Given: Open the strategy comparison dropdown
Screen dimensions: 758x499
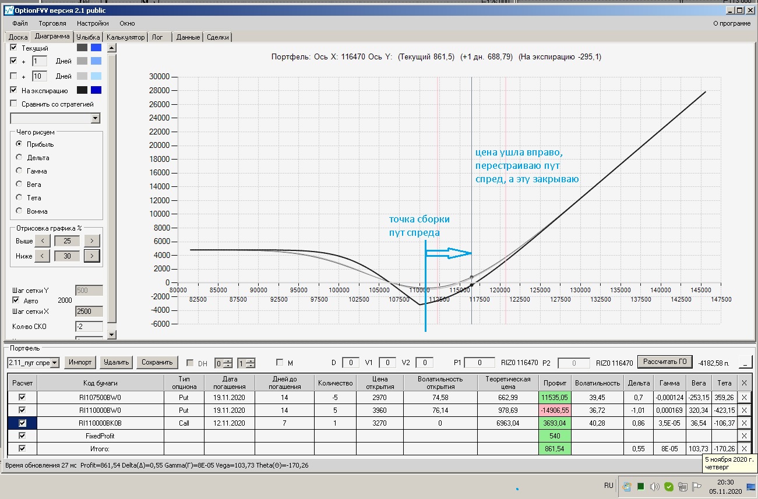Looking at the screenshot, I should pyautogui.click(x=96, y=118).
